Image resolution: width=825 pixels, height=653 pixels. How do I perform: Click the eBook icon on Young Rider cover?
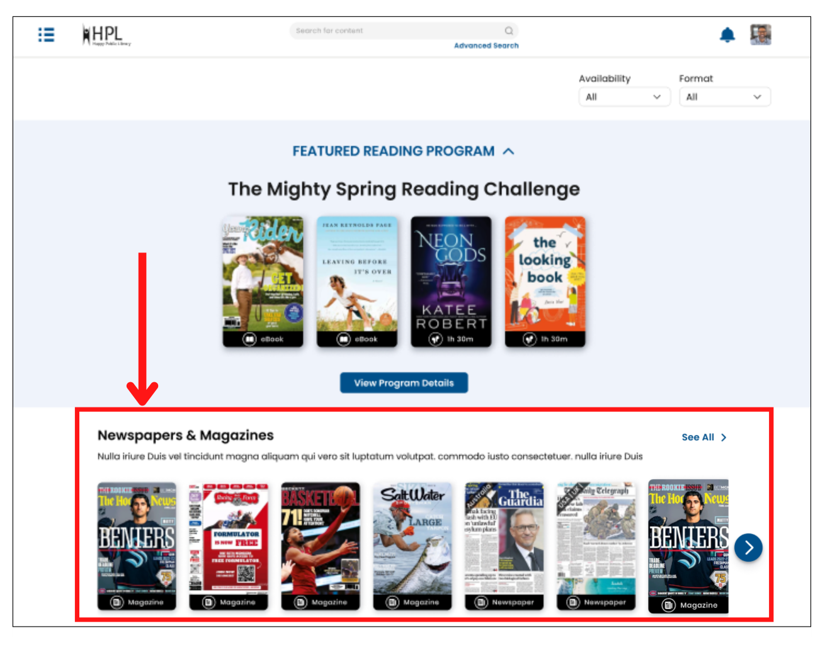click(249, 339)
